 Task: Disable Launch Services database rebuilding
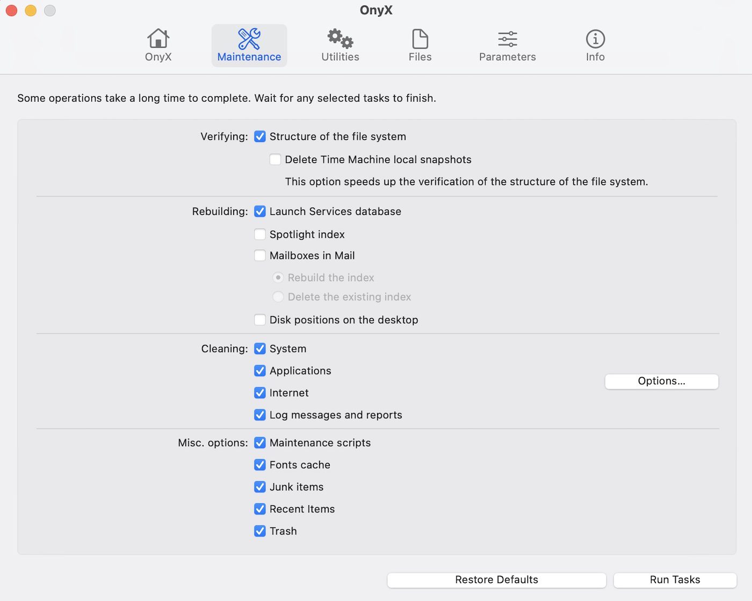(x=260, y=212)
